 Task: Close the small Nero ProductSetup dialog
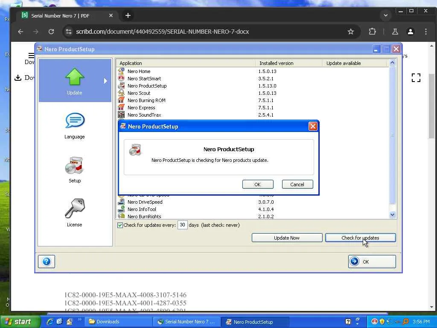pyautogui.click(x=313, y=126)
